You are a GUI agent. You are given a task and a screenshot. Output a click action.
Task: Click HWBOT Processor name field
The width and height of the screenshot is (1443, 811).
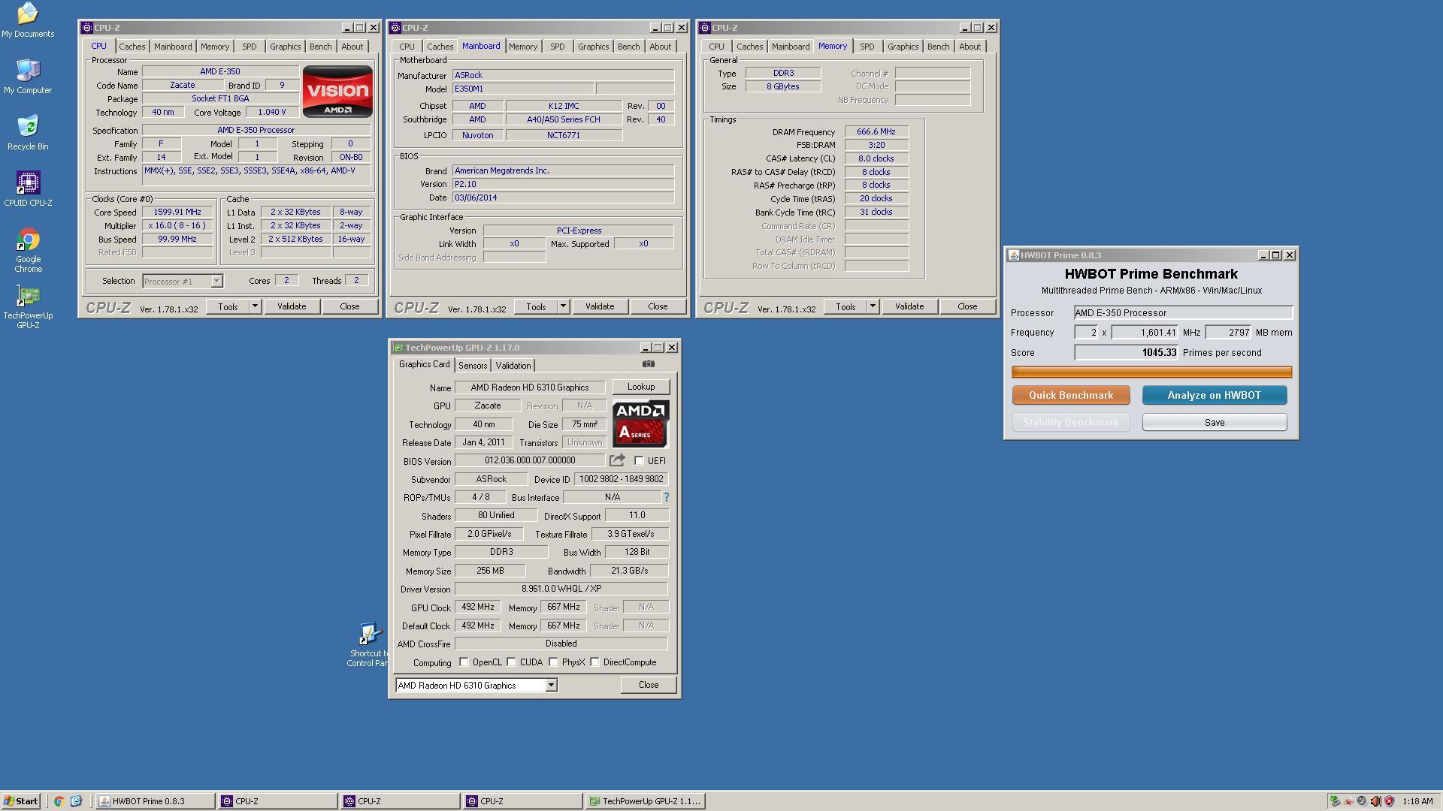pyautogui.click(x=1183, y=312)
